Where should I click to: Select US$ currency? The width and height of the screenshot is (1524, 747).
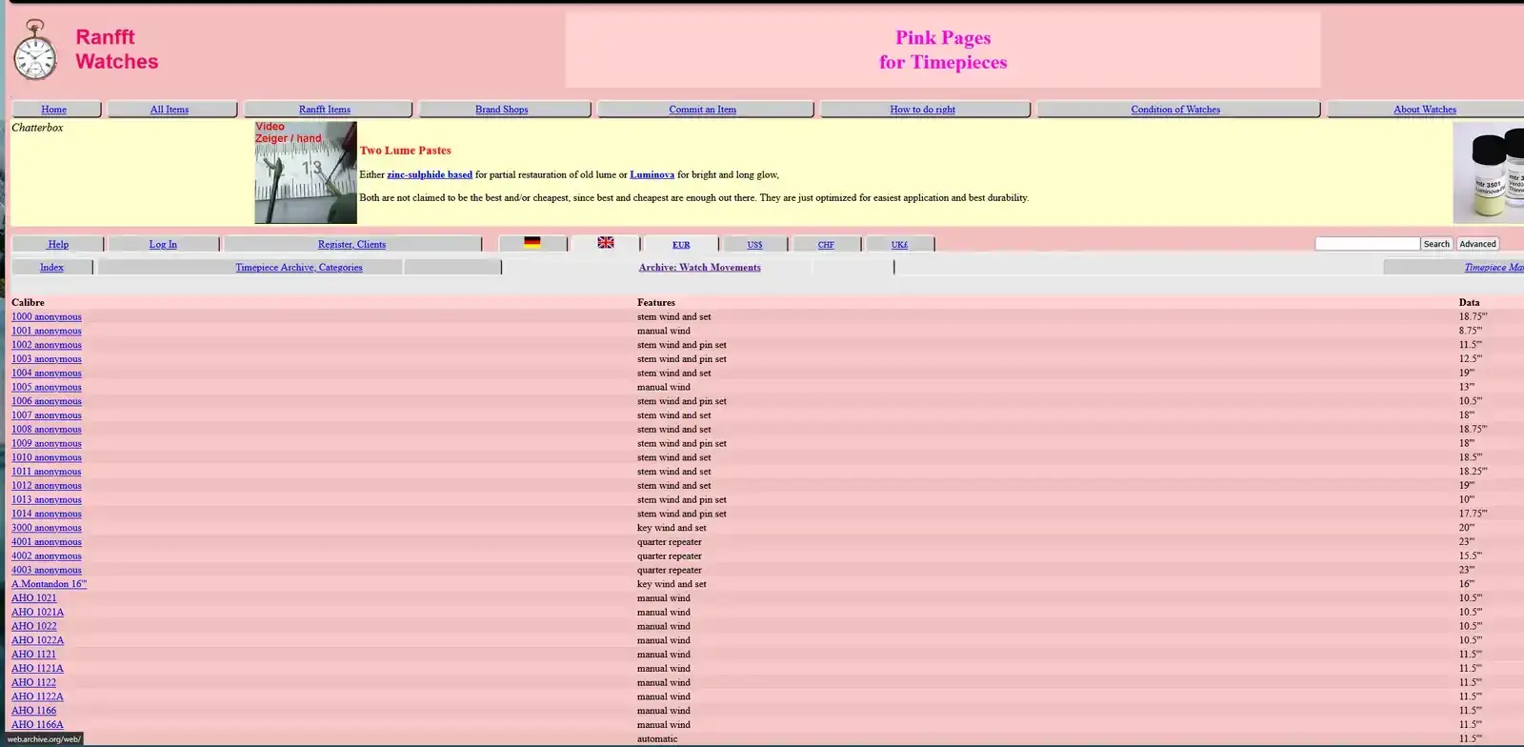pos(755,245)
